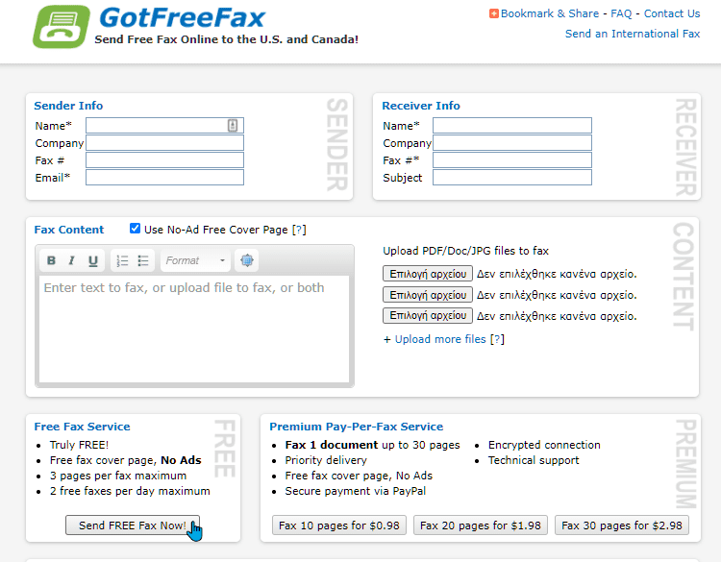Open Send an International Fax link
Screen dimensions: 721x562
coord(633,34)
